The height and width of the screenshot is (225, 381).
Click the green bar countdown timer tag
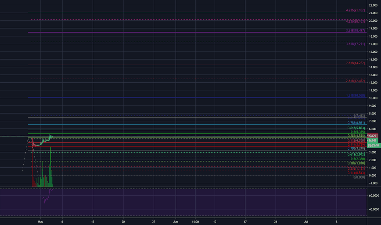point(374,146)
